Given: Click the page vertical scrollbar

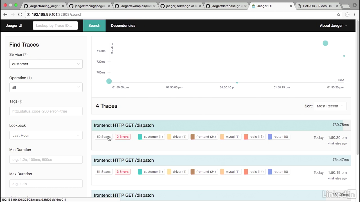Looking at the screenshot, I should [x=357, y=87].
